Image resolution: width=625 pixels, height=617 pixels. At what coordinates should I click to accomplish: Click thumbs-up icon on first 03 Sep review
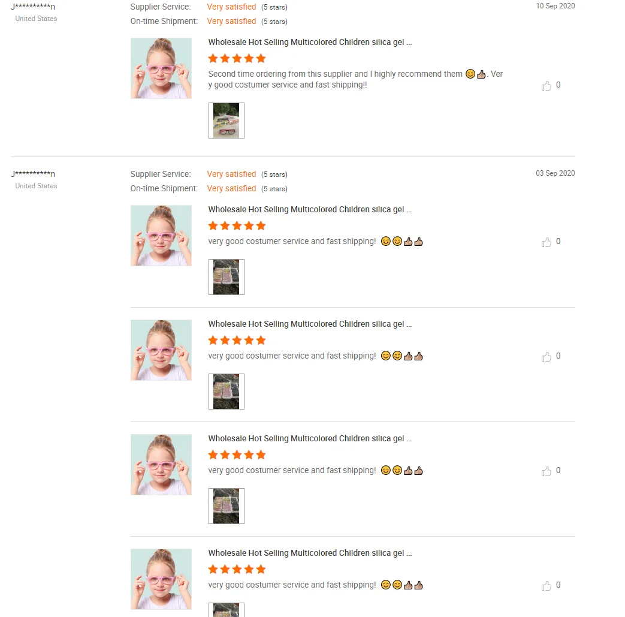click(x=547, y=242)
